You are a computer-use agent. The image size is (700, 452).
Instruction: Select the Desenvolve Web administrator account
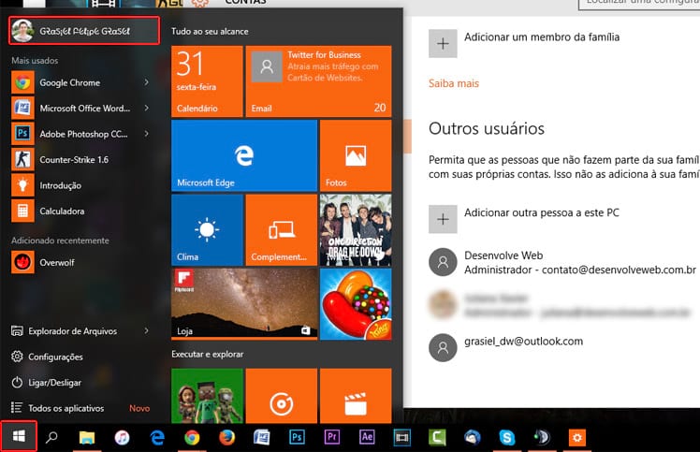tap(562, 262)
